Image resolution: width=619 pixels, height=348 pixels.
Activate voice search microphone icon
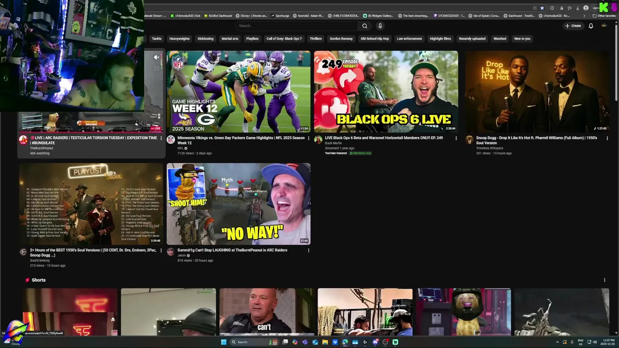pos(380,26)
